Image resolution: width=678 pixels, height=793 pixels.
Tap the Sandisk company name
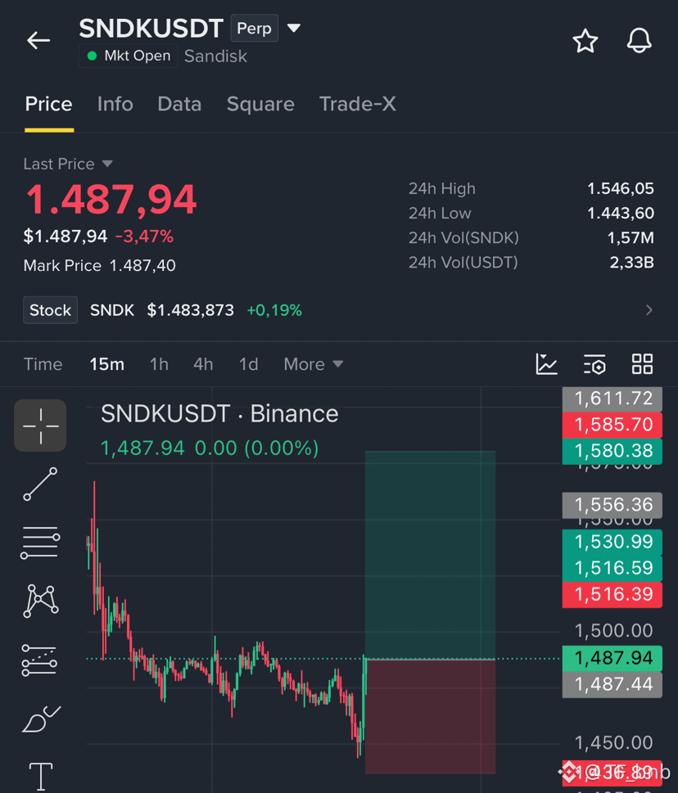[215, 56]
